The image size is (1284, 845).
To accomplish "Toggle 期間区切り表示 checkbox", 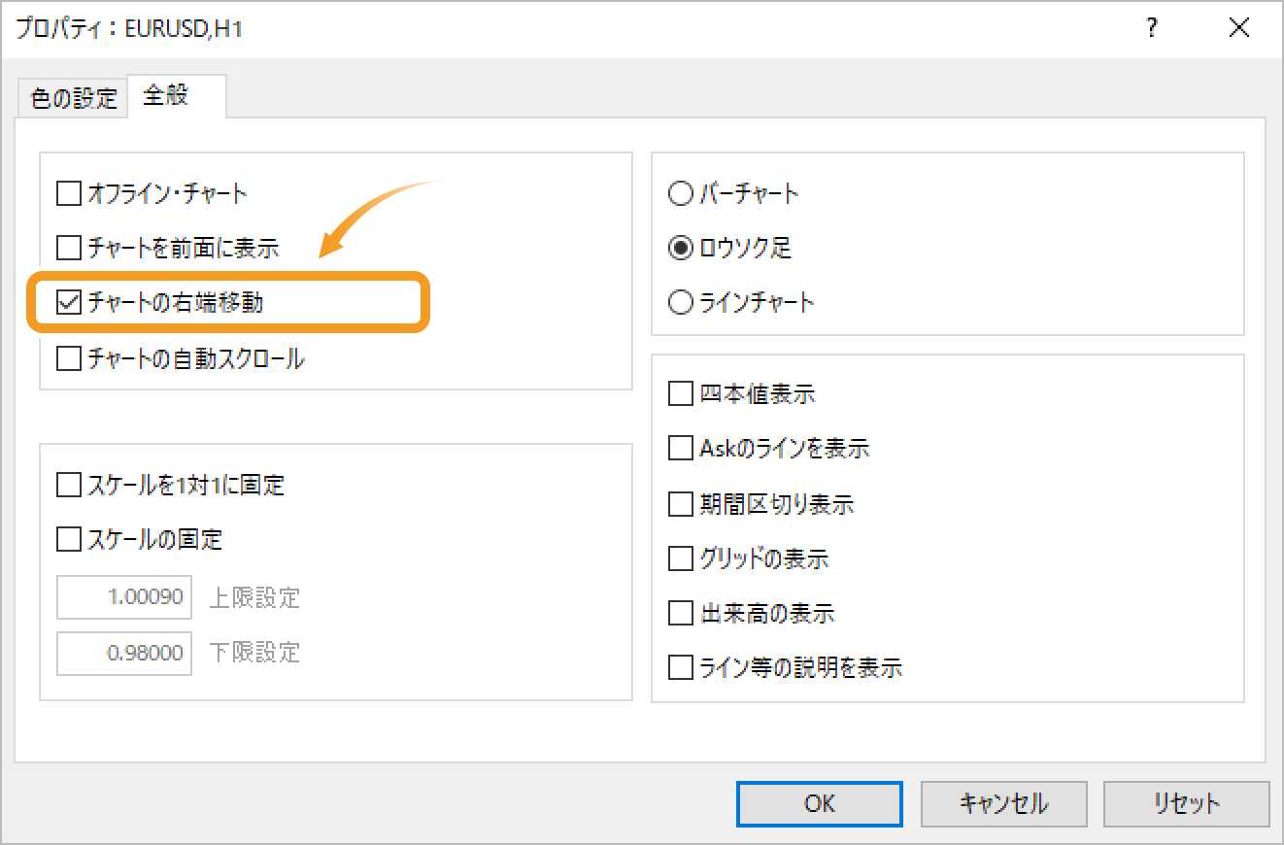I will click(681, 505).
